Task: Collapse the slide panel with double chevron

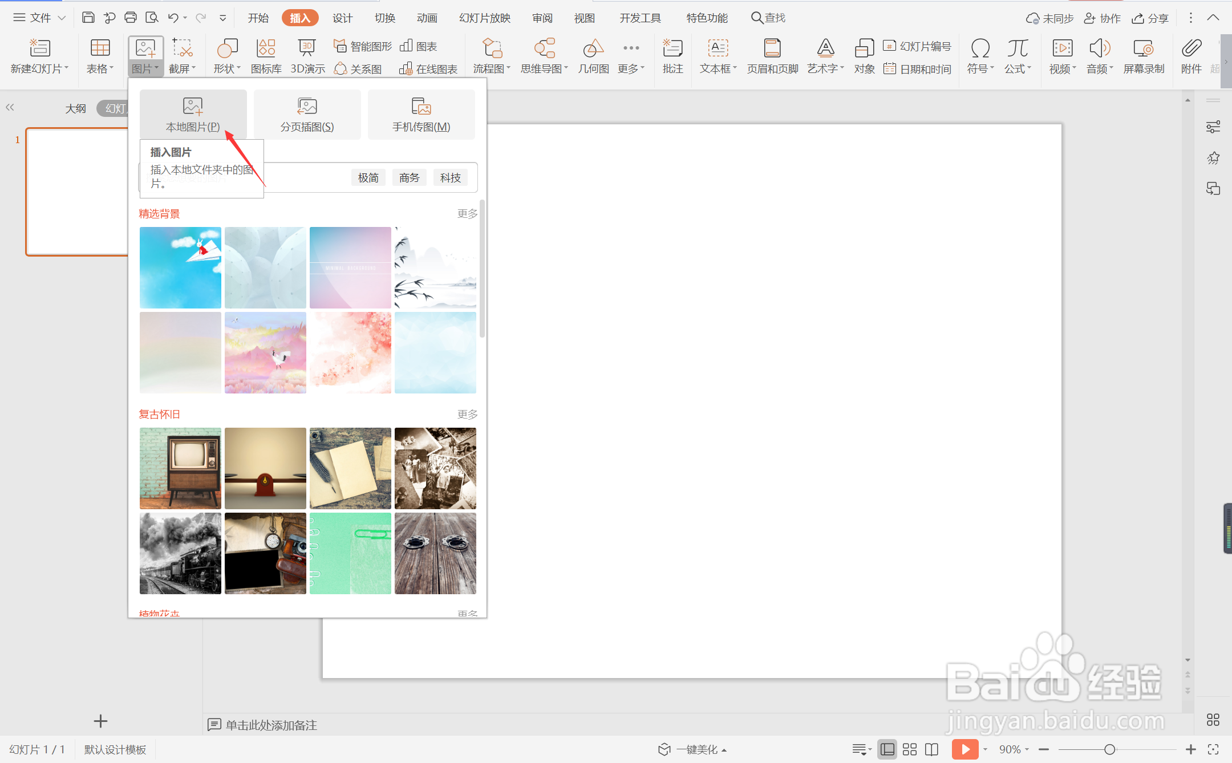Action: click(10, 107)
